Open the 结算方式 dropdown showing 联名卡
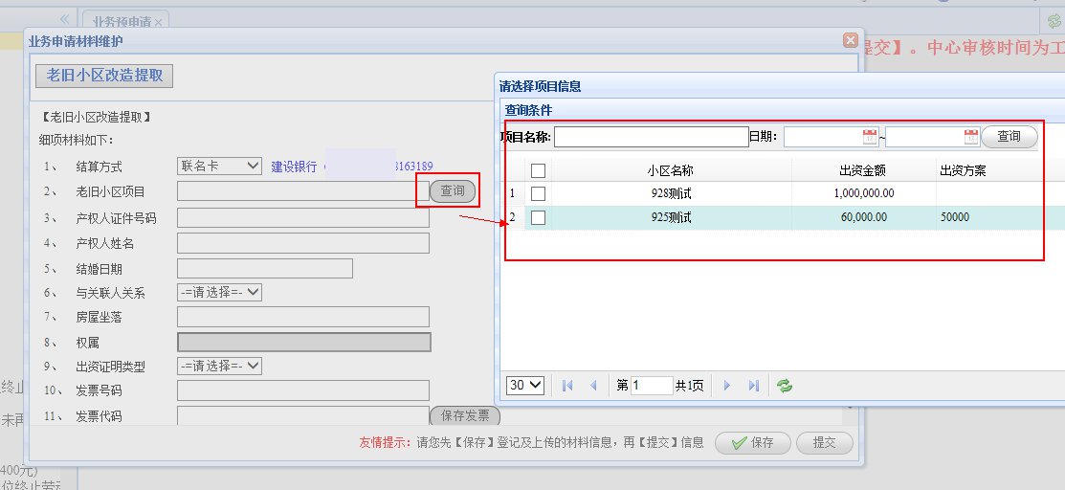This screenshot has width=1065, height=490. pyautogui.click(x=220, y=166)
